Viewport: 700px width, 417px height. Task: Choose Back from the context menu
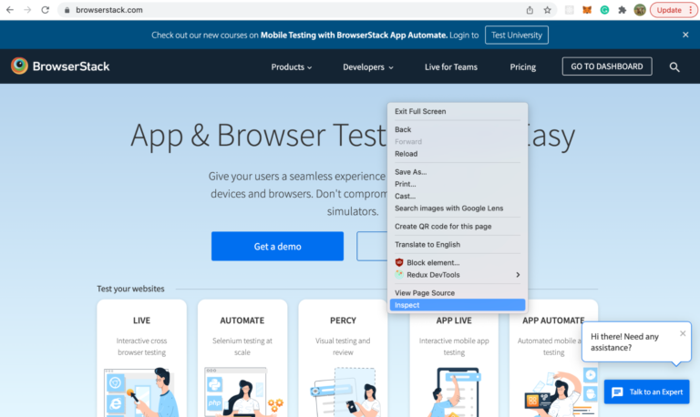(x=458, y=129)
